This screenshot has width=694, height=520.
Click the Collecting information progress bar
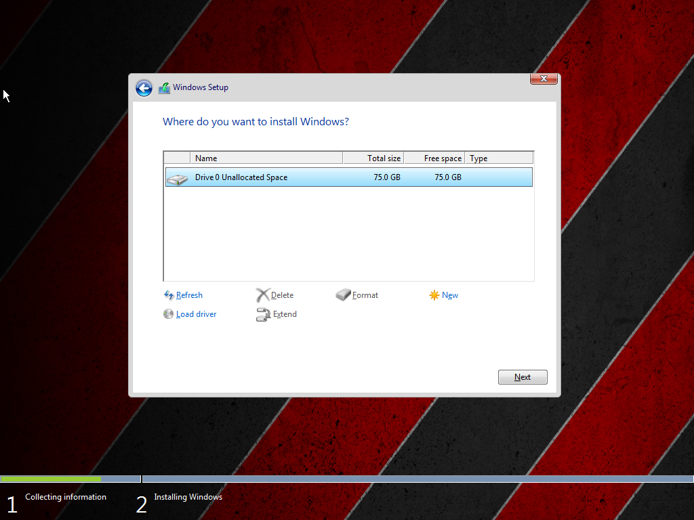[70, 479]
